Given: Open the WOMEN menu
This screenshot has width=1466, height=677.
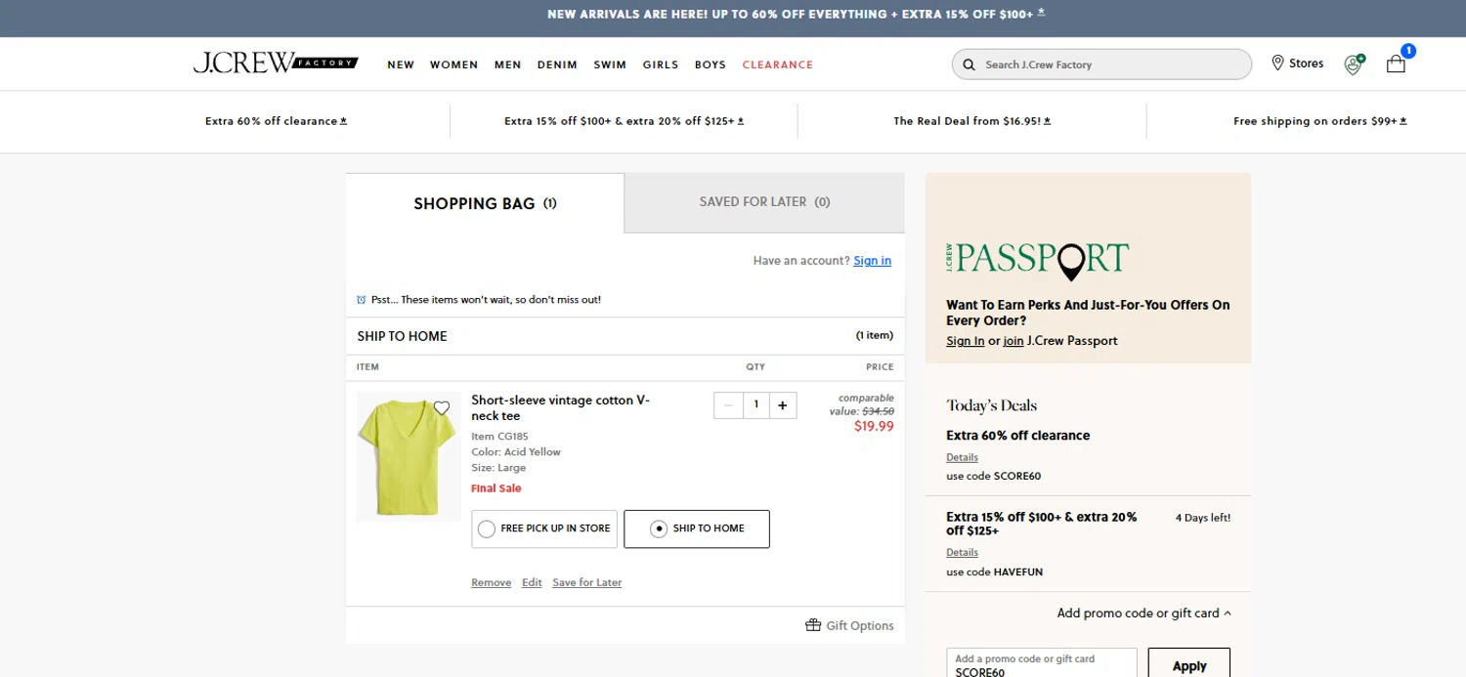Looking at the screenshot, I should pos(454,64).
